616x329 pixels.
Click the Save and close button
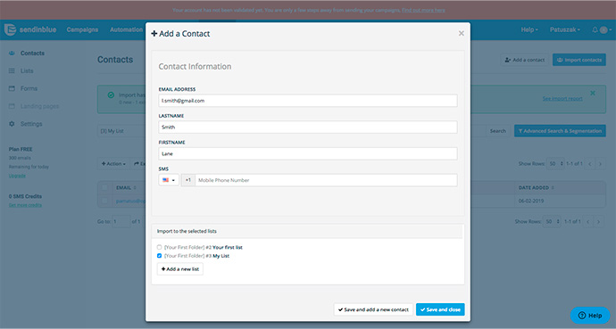click(x=440, y=309)
